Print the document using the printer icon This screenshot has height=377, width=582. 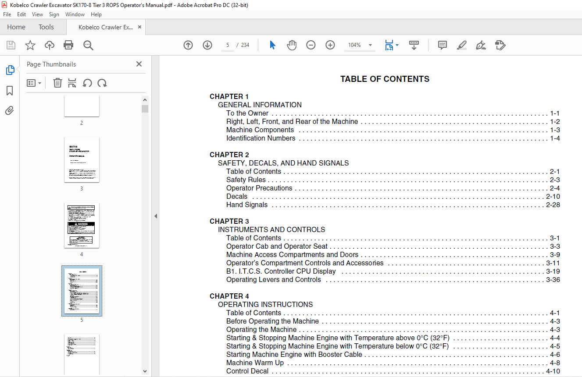[x=68, y=45]
